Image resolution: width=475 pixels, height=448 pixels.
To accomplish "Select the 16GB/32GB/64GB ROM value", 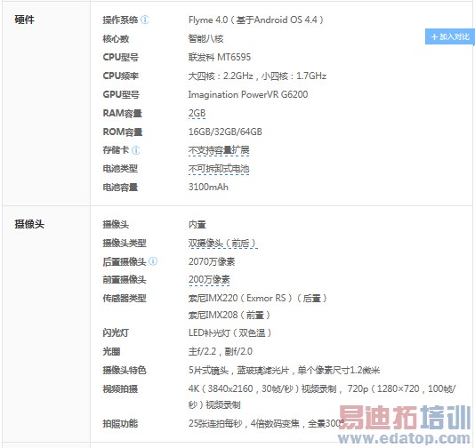I will tap(225, 132).
